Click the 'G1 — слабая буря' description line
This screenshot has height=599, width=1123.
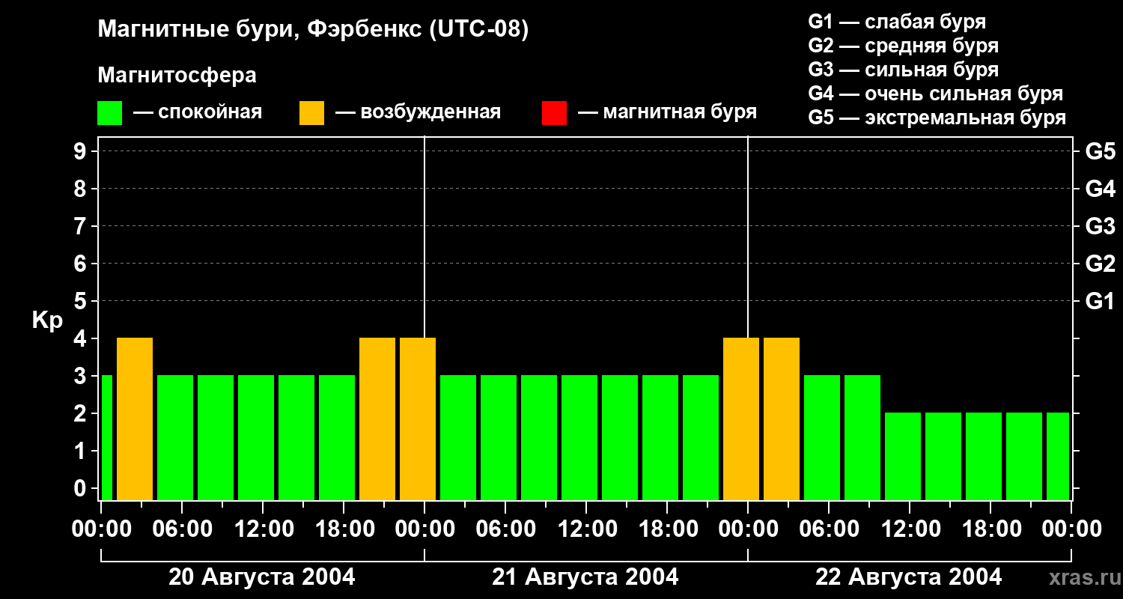click(x=897, y=22)
